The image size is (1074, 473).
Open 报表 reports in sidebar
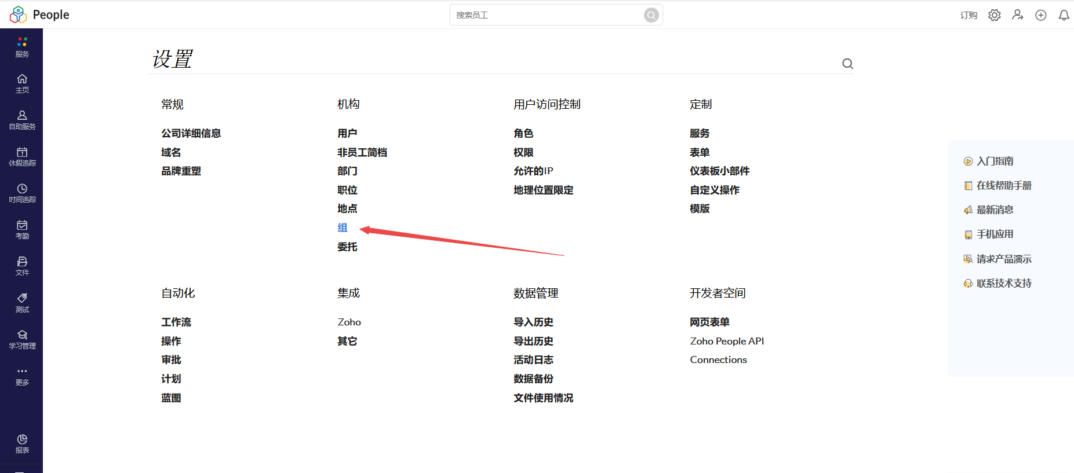(x=22, y=443)
